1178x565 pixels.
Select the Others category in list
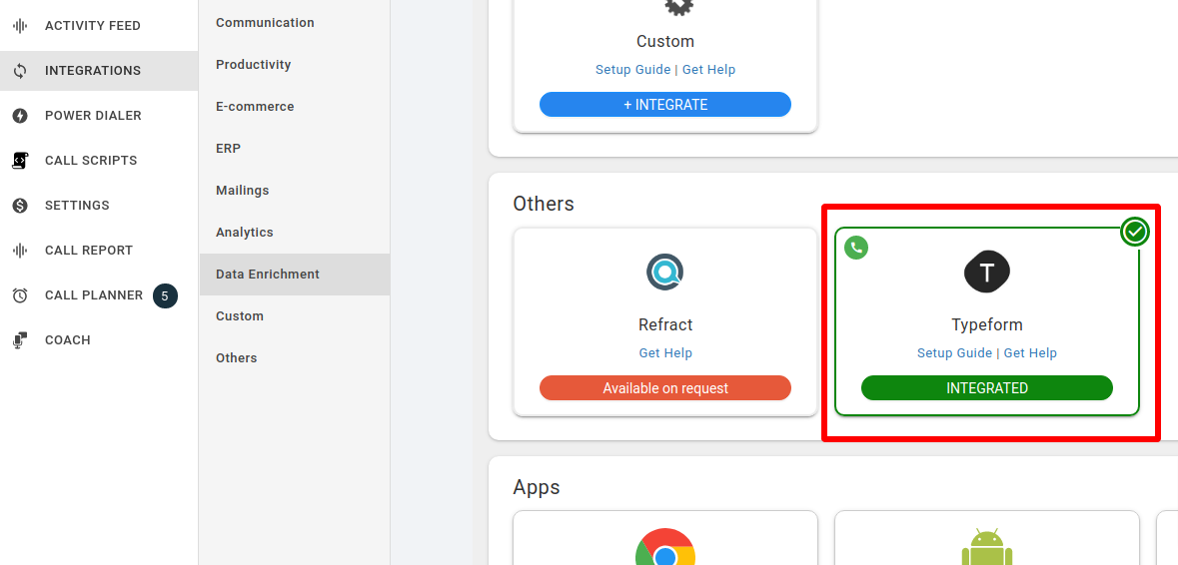[295, 358]
